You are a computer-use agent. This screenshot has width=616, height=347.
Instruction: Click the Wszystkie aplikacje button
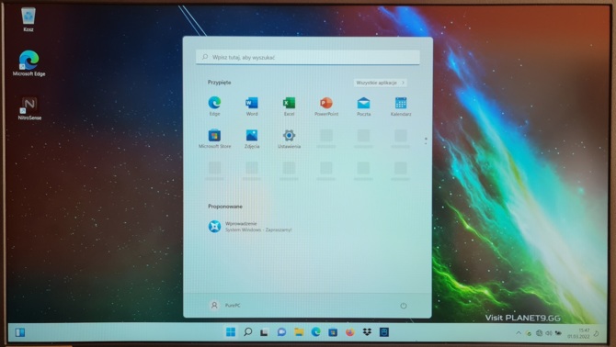pyautogui.click(x=380, y=83)
